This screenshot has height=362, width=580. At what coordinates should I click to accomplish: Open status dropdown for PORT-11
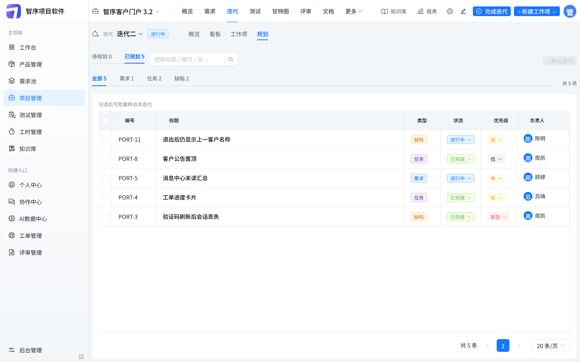(x=461, y=140)
